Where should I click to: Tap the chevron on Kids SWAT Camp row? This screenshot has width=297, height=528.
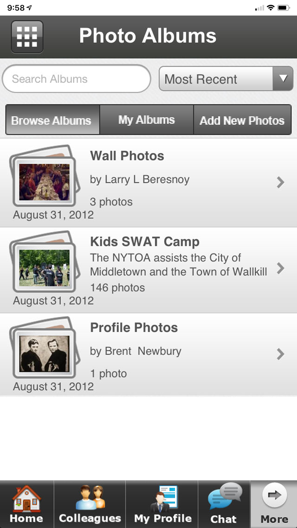pos(280,268)
